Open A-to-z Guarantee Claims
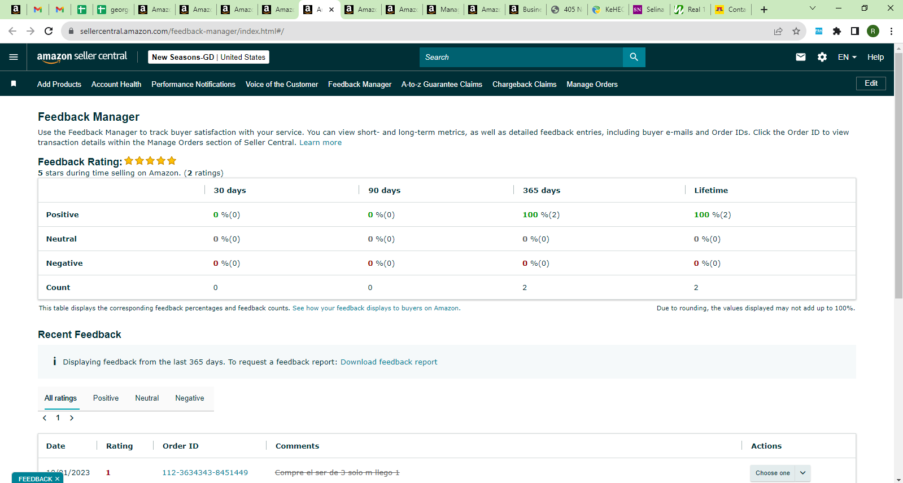 (x=442, y=84)
